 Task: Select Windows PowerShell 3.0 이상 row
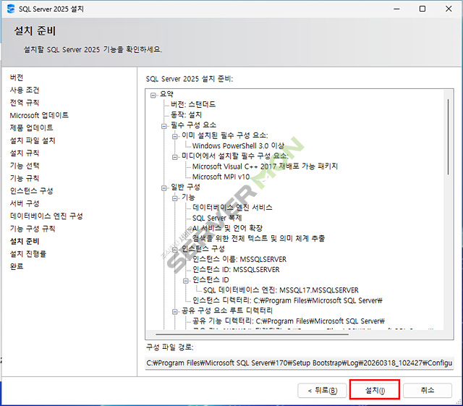pyautogui.click(x=238, y=145)
